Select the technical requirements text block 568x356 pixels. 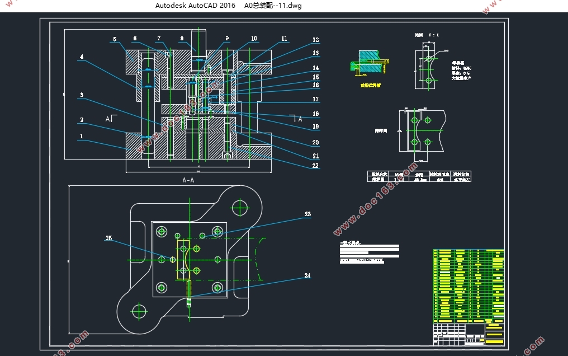[x=370, y=252]
